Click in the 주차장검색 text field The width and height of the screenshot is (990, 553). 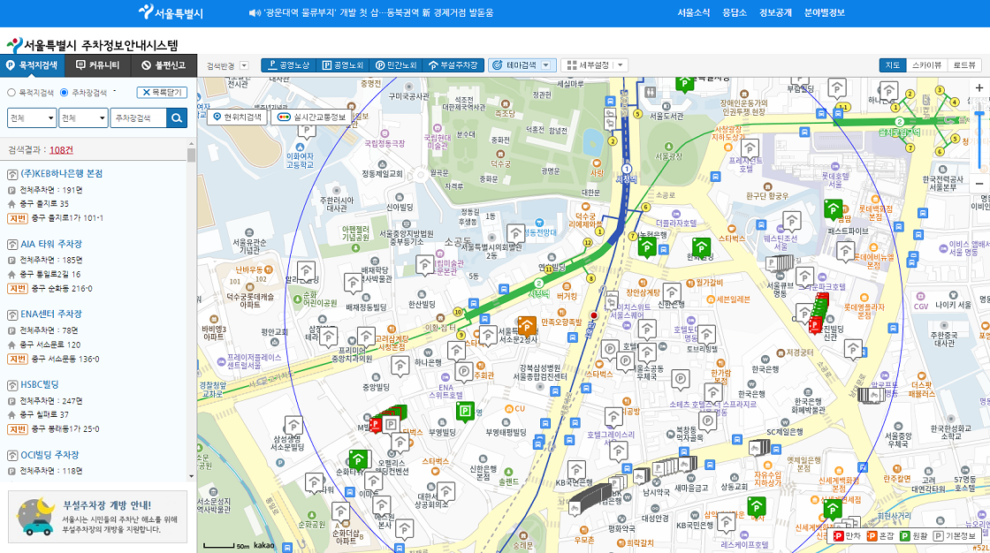tap(138, 118)
